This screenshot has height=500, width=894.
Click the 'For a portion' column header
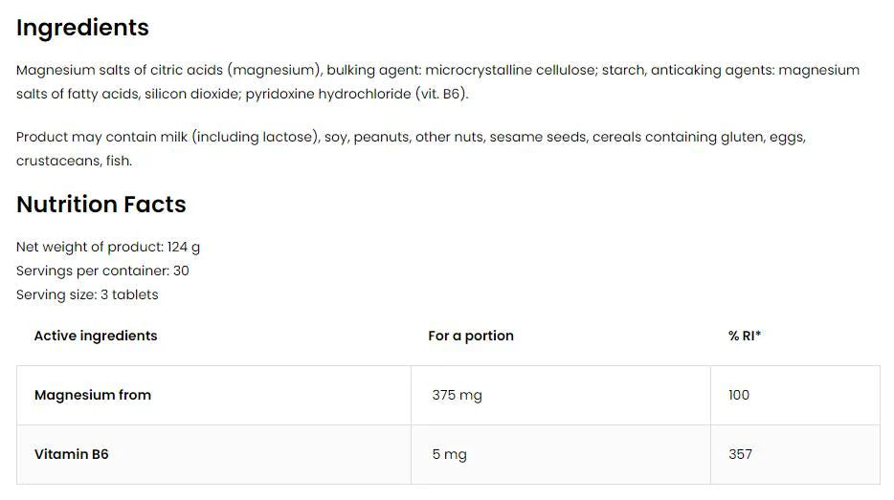tap(471, 336)
